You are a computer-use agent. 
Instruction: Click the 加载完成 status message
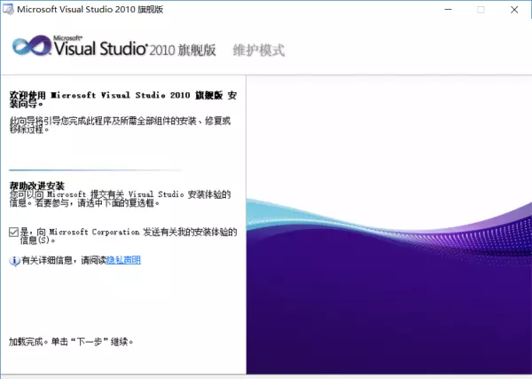(x=71, y=342)
